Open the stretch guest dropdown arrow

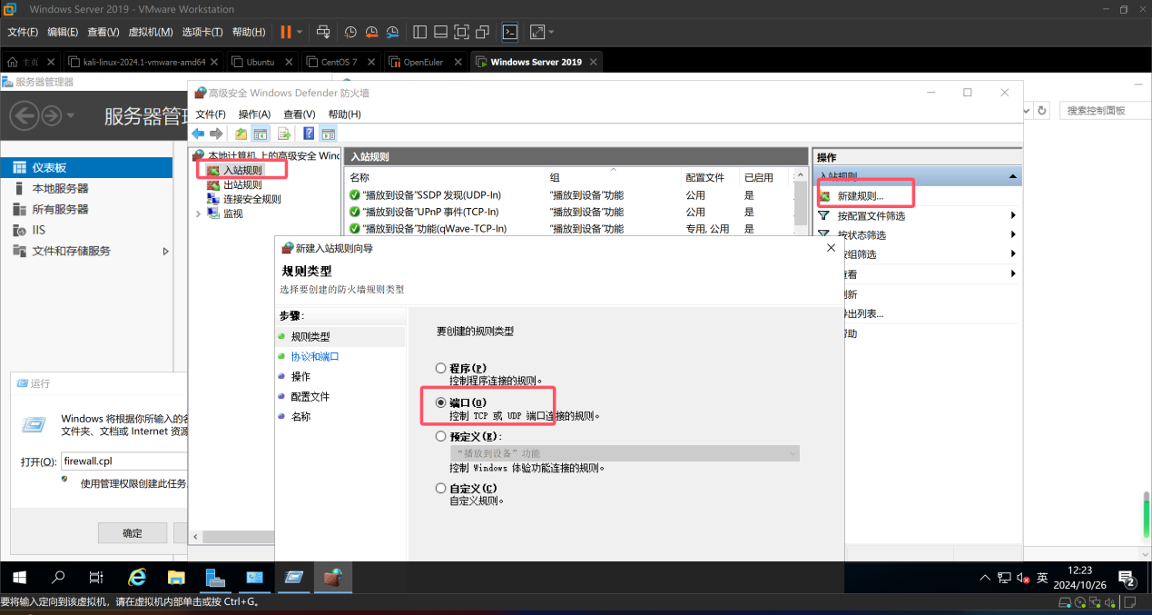pyautogui.click(x=551, y=32)
